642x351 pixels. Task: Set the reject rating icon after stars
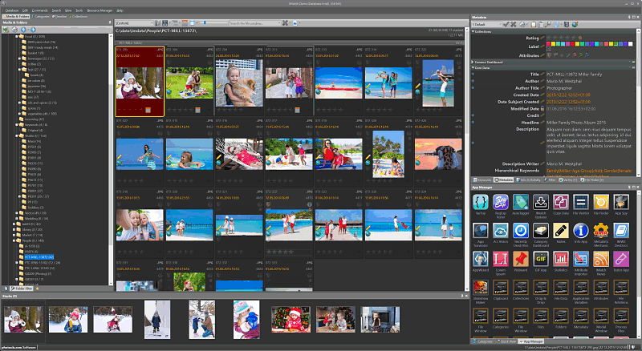pyautogui.click(x=579, y=38)
